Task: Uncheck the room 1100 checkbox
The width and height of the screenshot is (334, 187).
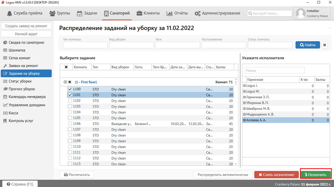Action: tap(70, 89)
